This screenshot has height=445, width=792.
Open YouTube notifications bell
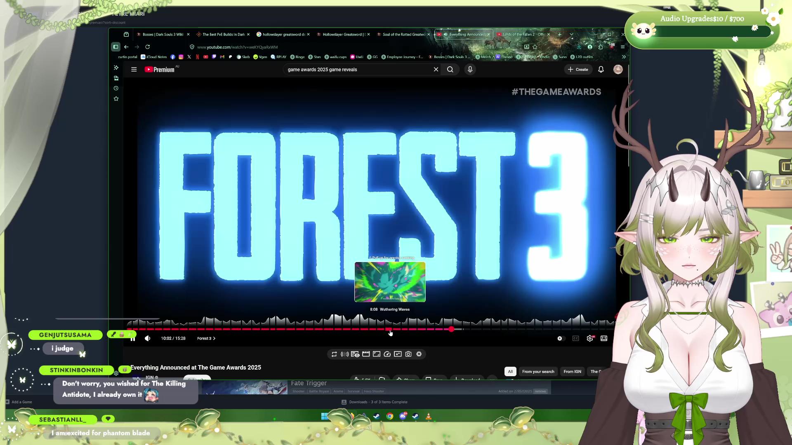click(x=601, y=70)
